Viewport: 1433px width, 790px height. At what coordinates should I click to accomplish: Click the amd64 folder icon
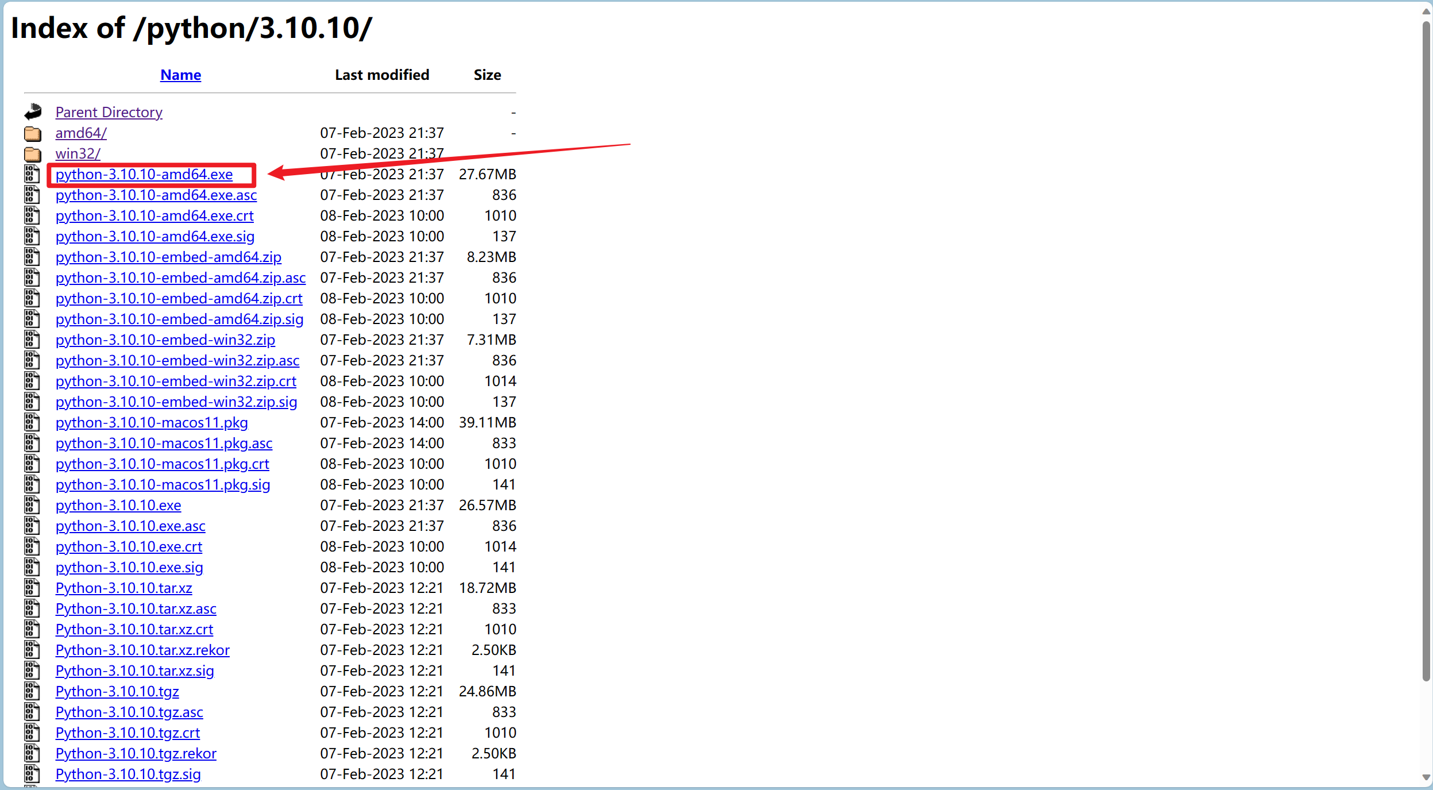click(33, 133)
